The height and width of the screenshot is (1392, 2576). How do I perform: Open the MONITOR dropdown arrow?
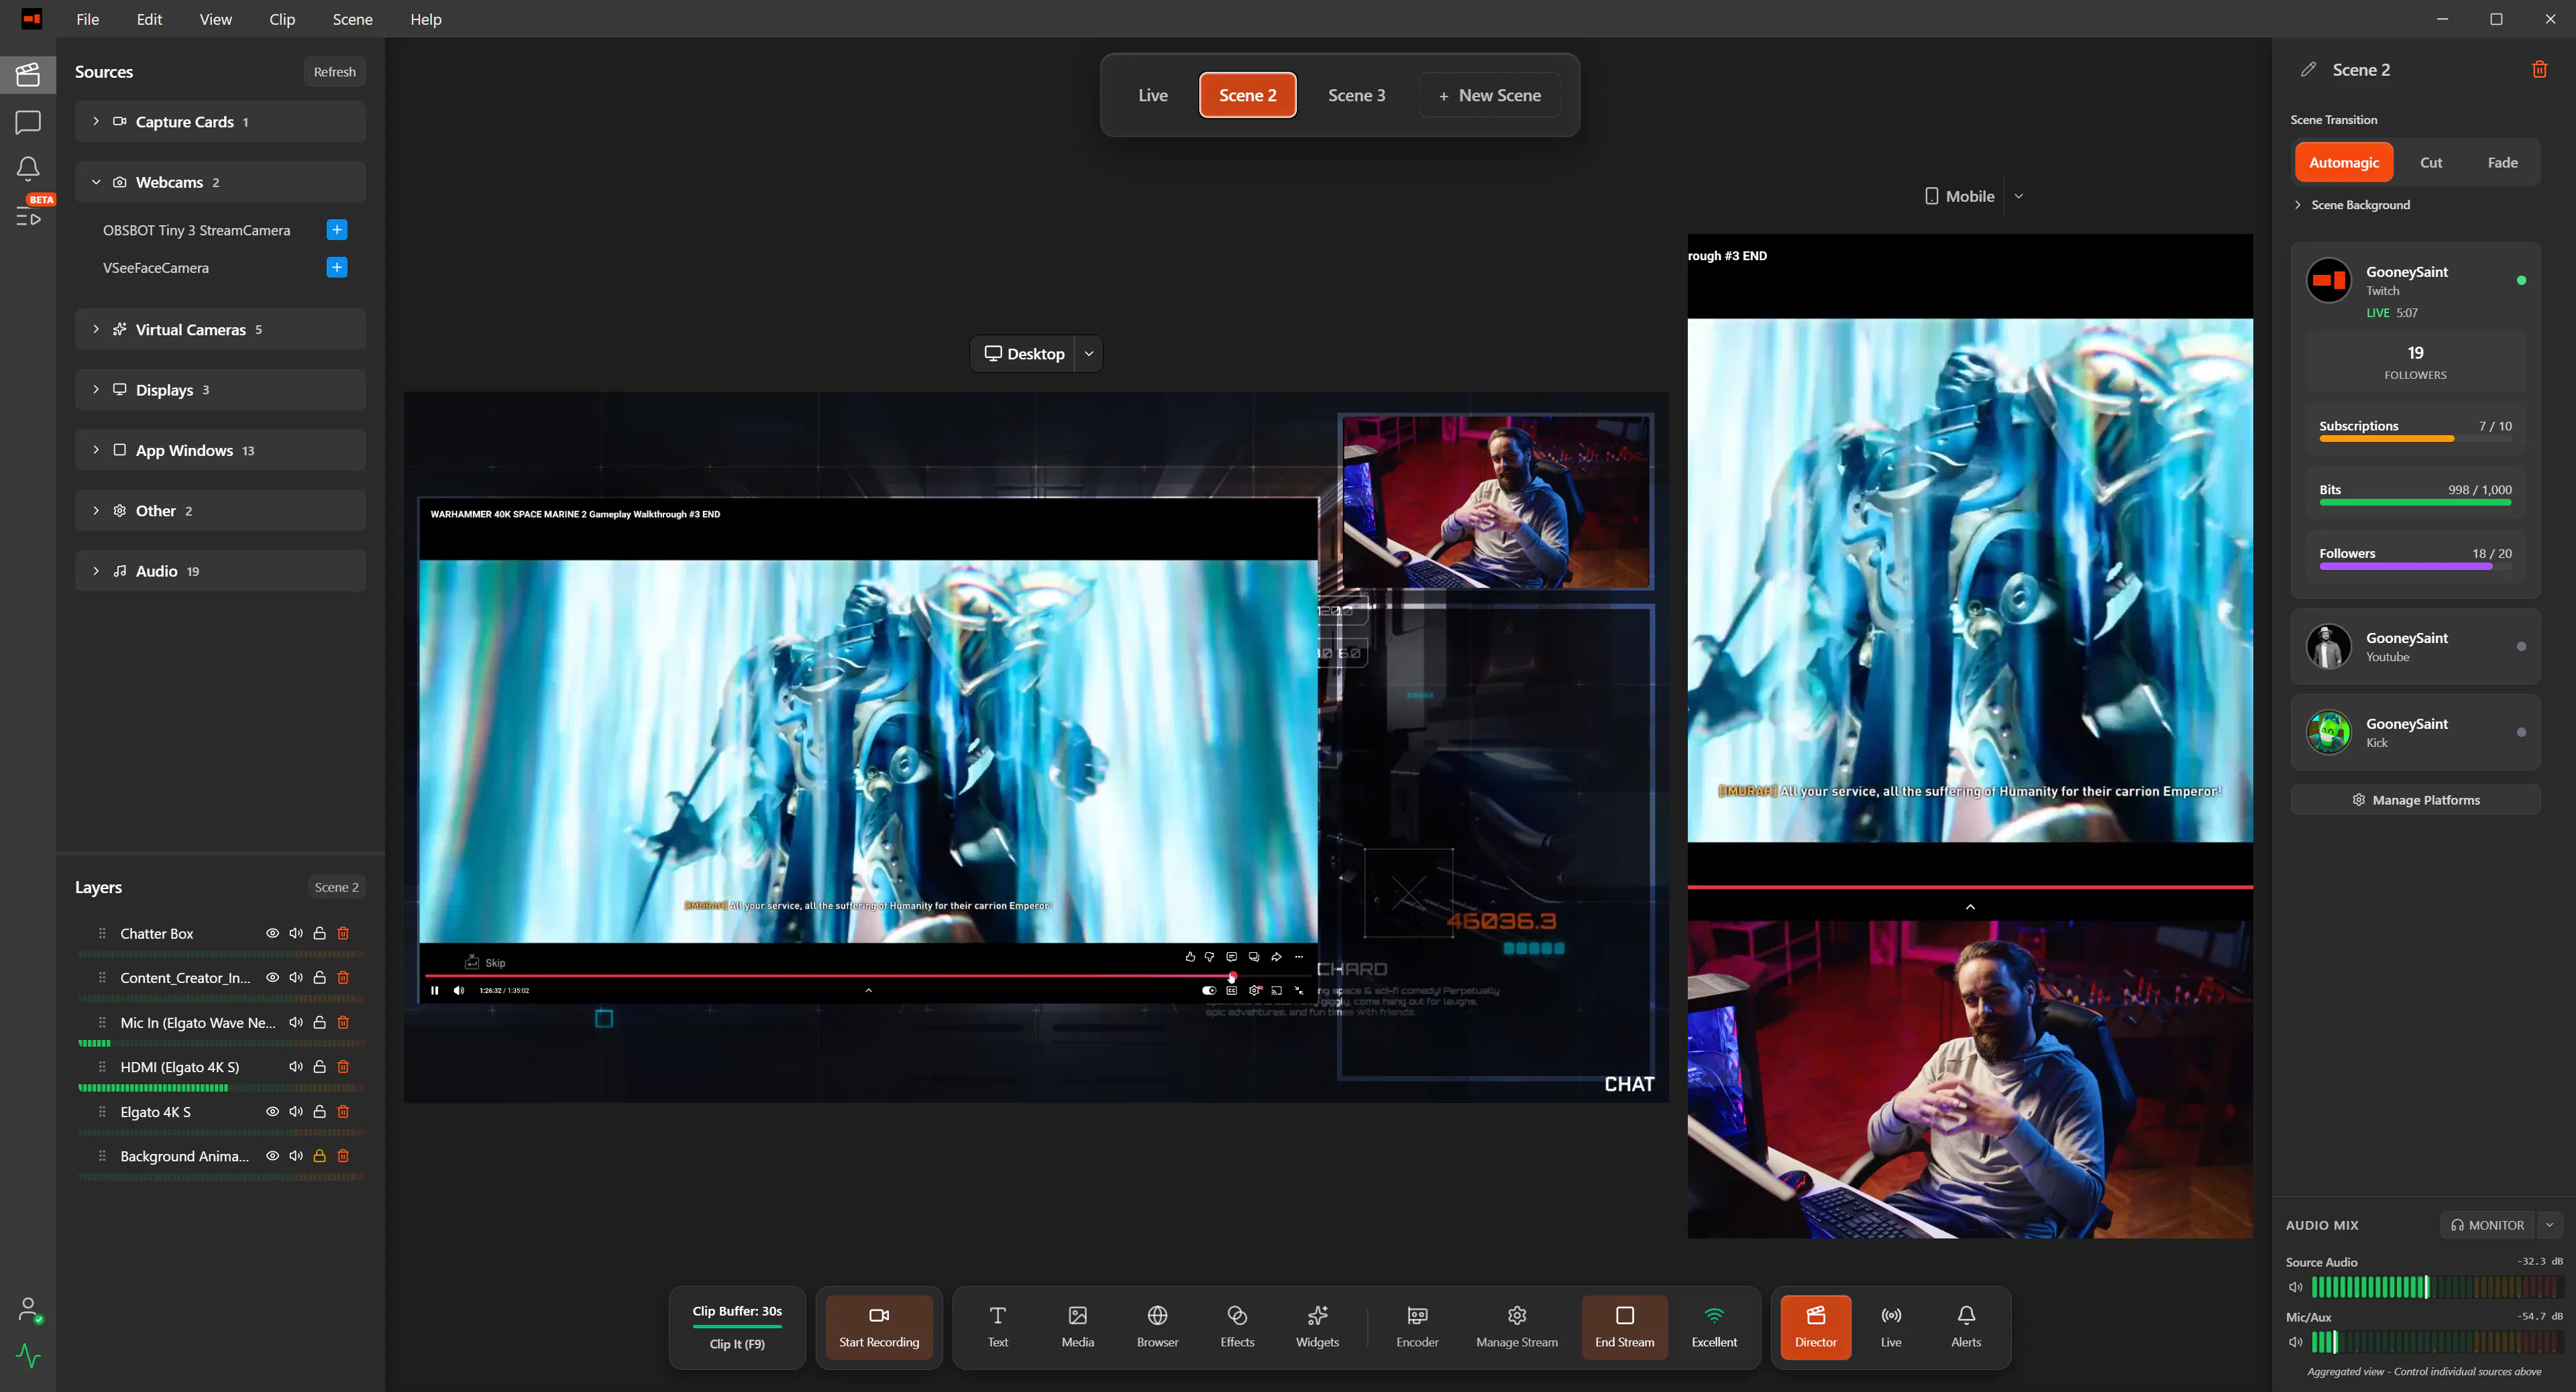(x=2549, y=1225)
